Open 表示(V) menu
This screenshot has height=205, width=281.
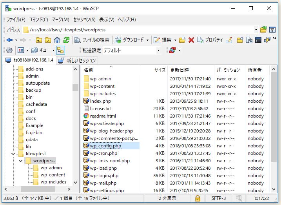pos(107,19)
